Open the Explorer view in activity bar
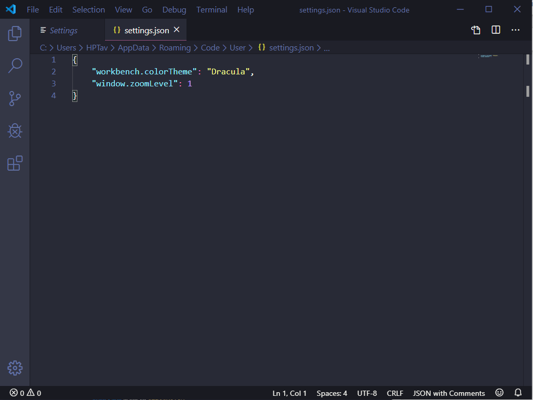 [x=15, y=33]
